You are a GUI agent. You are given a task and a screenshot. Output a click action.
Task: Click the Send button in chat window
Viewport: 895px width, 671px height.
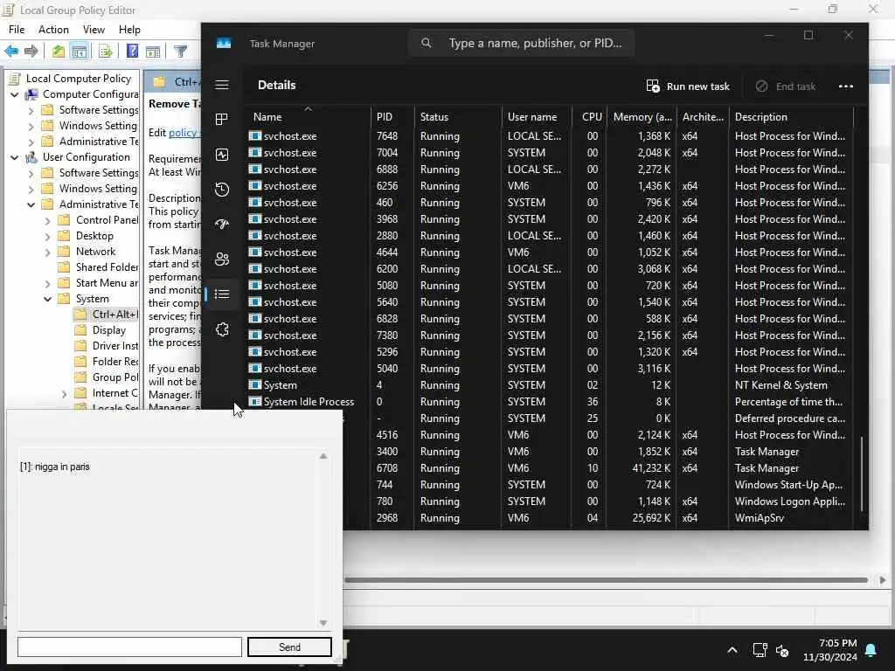289,647
